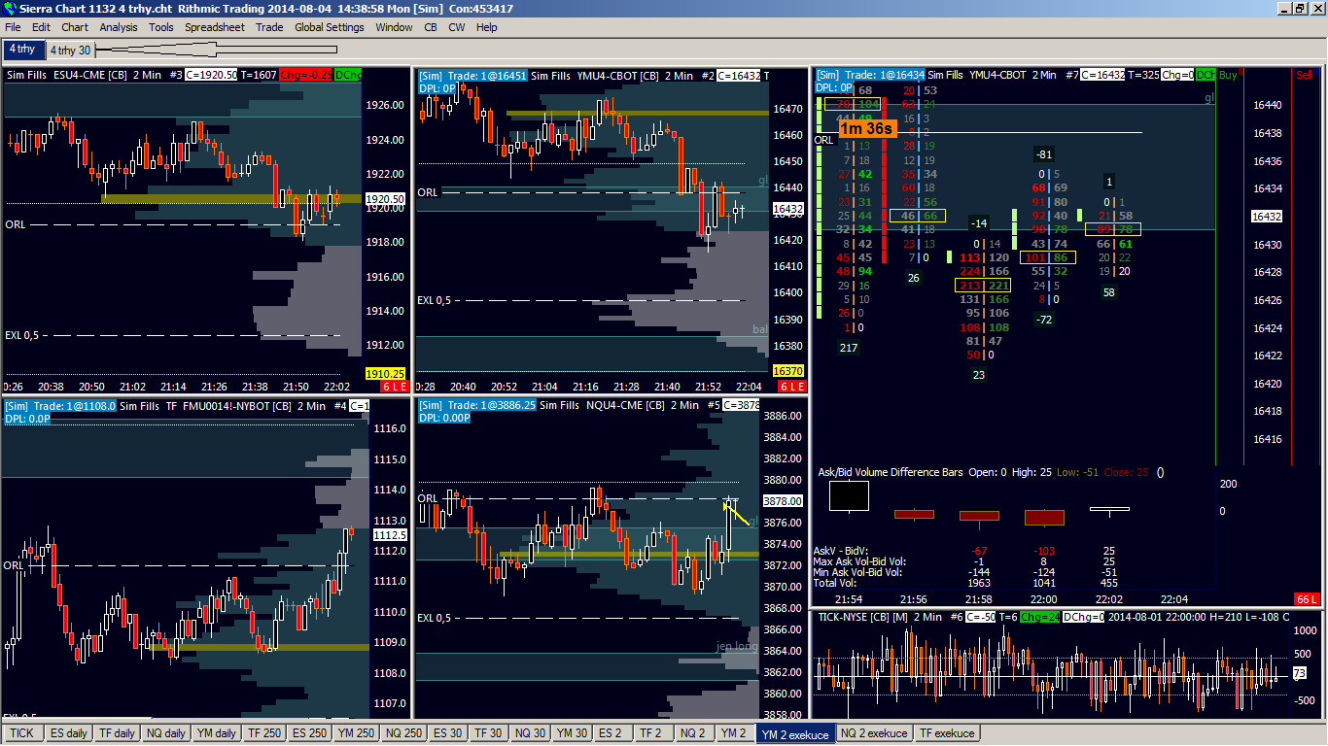This screenshot has height=746, width=1328.
Task: Click the 'T=325' field in YM DOM header
Action: [x=1143, y=75]
